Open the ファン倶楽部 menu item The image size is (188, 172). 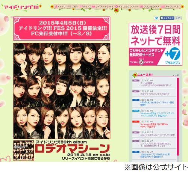(150, 6)
